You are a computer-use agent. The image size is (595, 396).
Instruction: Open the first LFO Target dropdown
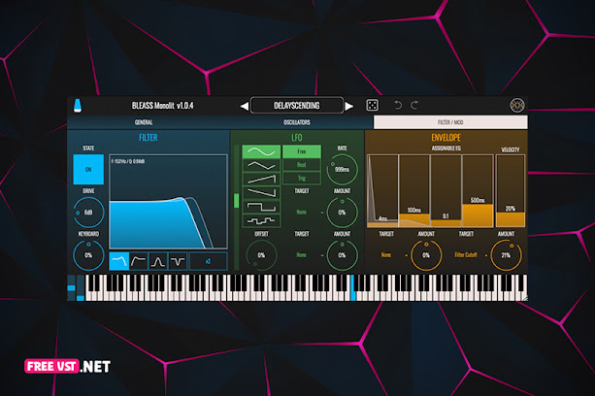(x=302, y=212)
